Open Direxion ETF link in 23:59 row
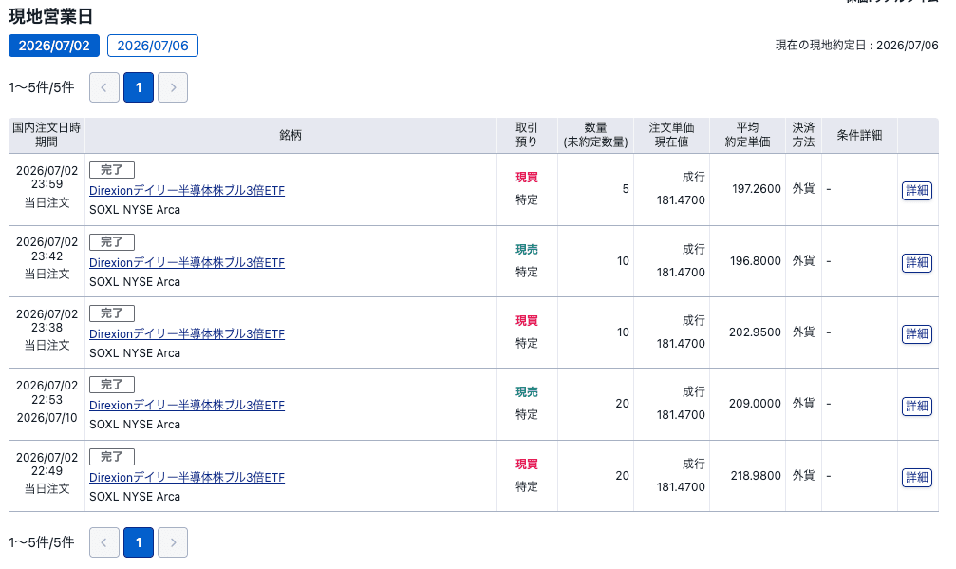956x569 pixels. [187, 190]
